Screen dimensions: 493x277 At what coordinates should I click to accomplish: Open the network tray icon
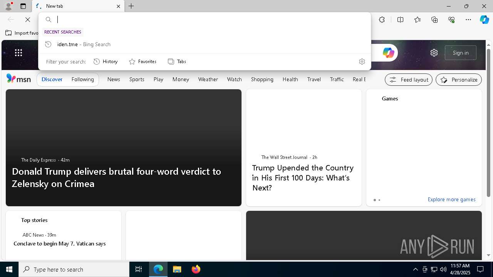click(x=434, y=269)
